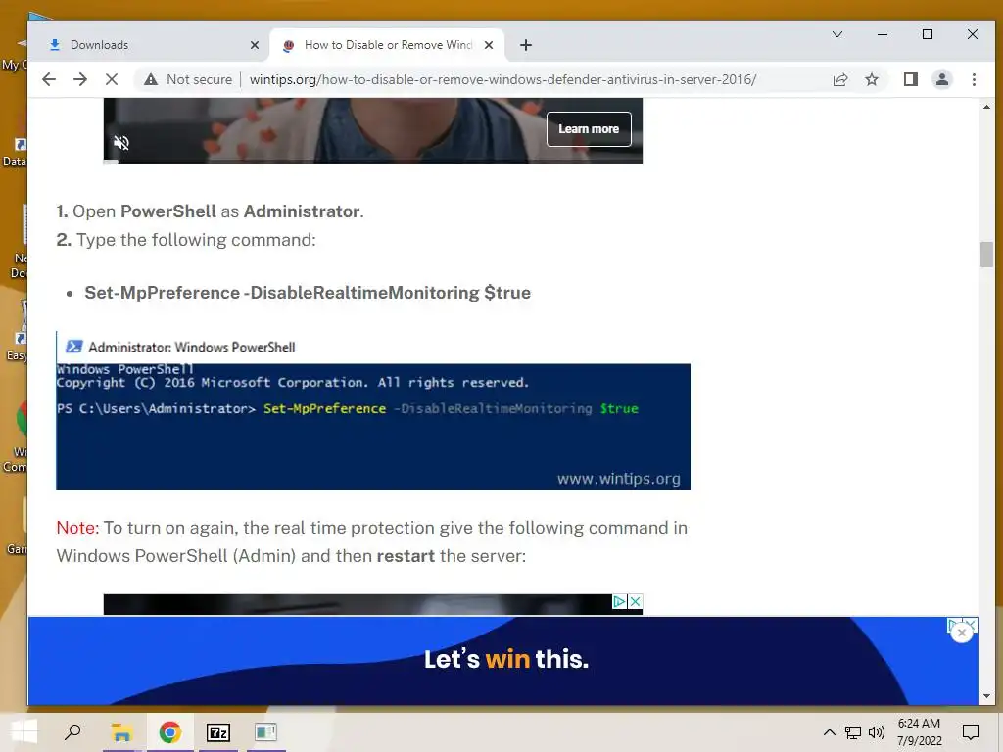1003x752 pixels.
Task: Open the volume control tray icon
Action: (877, 732)
